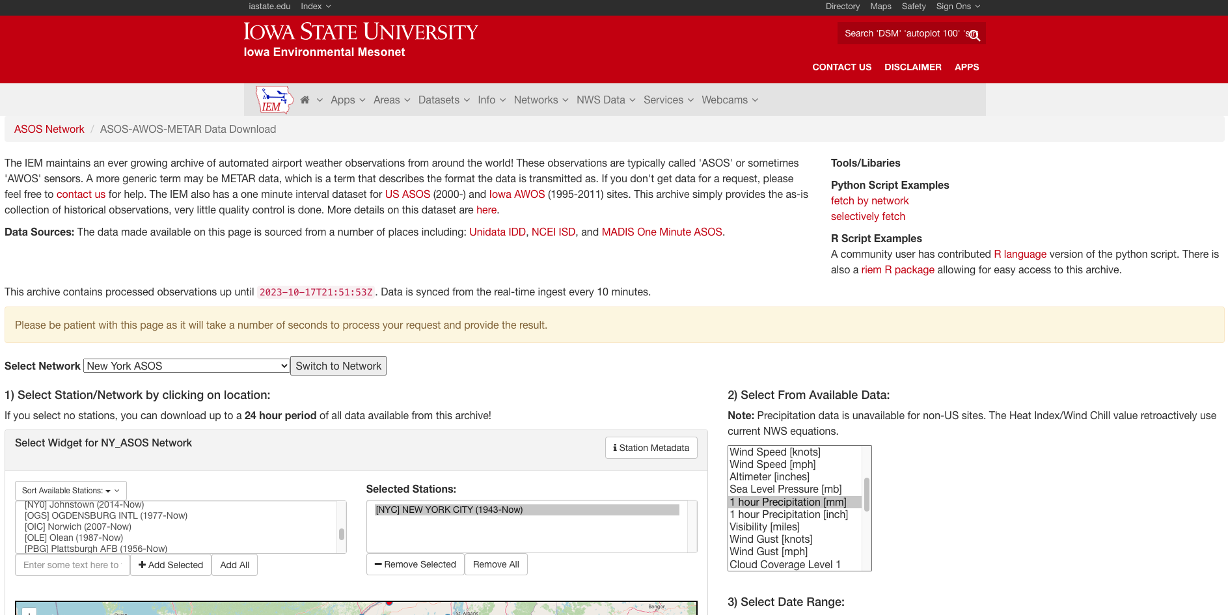The height and width of the screenshot is (615, 1228).
Task: Select Sea Level Pressure [mb] option
Action: click(795, 489)
